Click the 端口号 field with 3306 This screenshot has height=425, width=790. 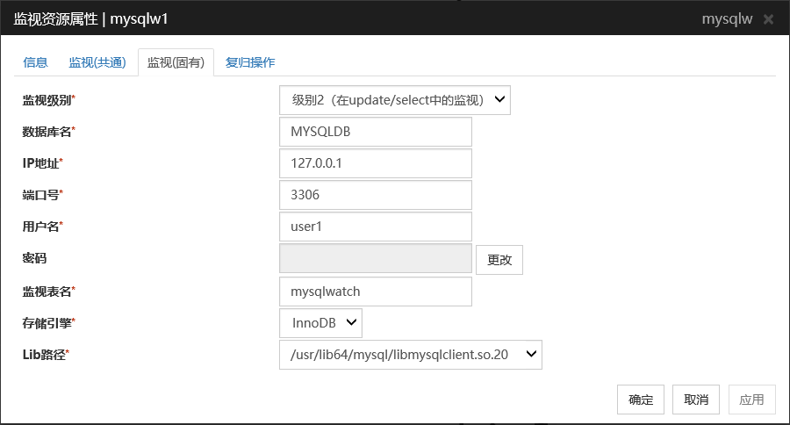point(376,195)
